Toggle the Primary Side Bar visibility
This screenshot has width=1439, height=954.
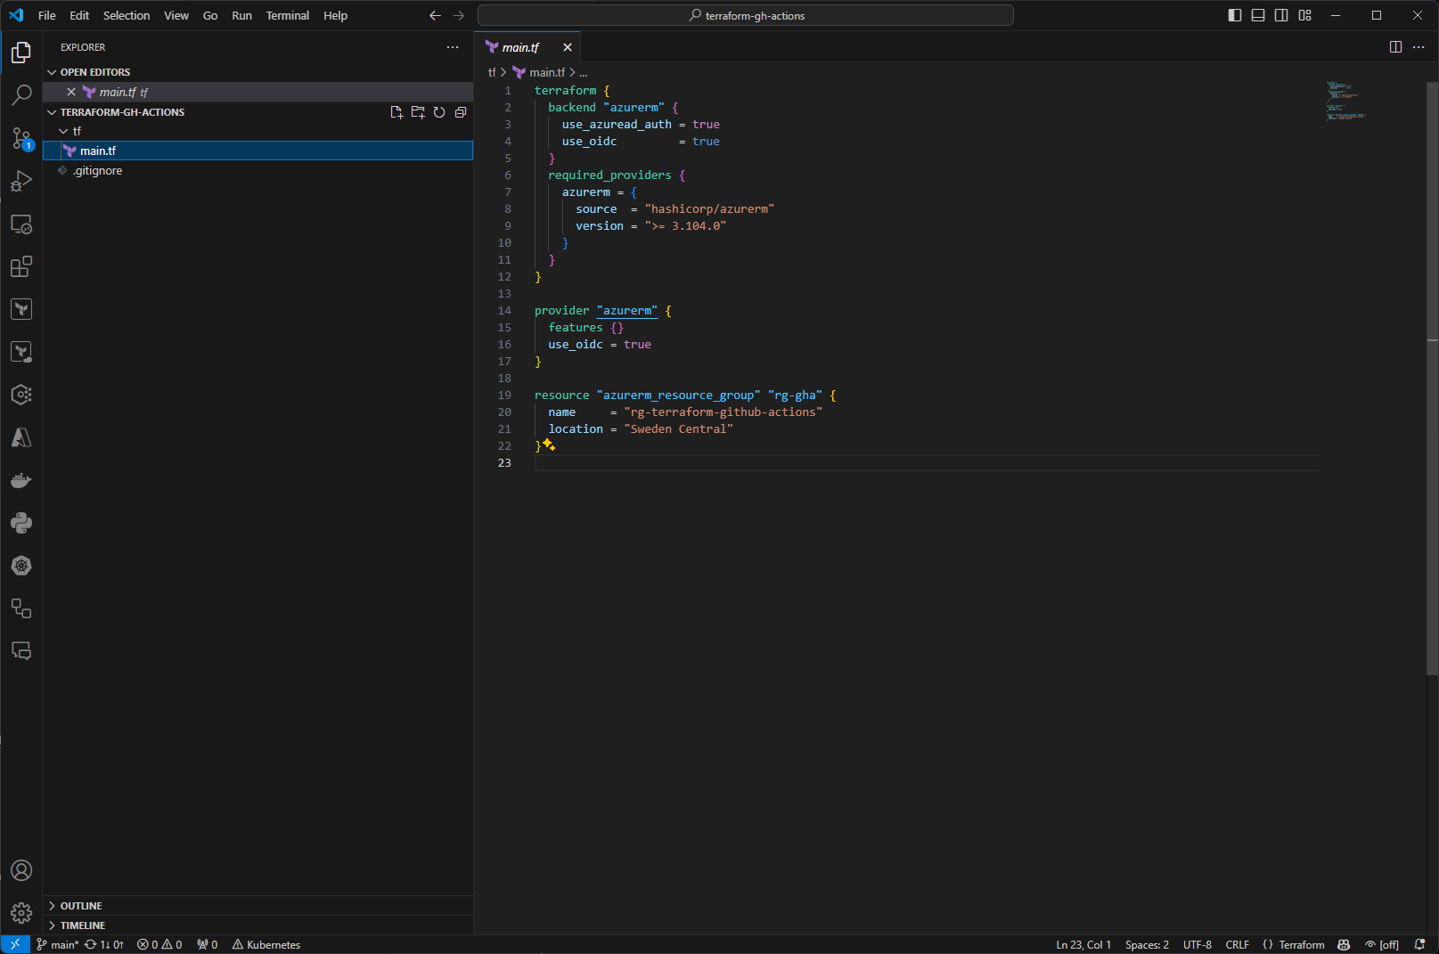(x=1234, y=15)
